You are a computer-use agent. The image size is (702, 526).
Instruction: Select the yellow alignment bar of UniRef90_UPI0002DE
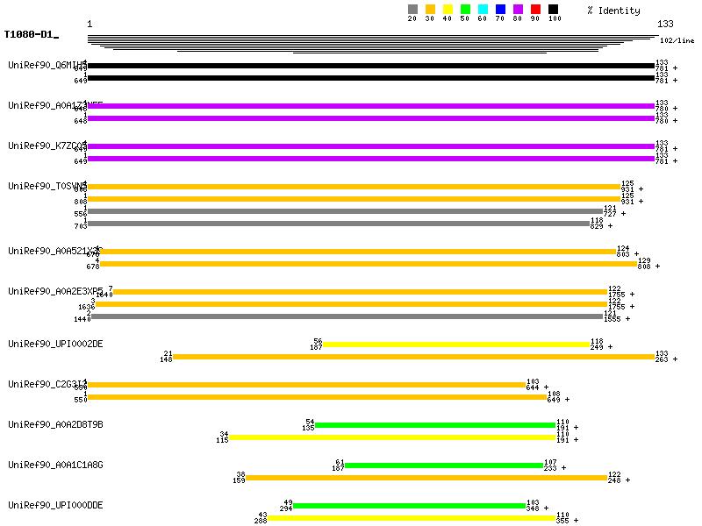click(456, 345)
